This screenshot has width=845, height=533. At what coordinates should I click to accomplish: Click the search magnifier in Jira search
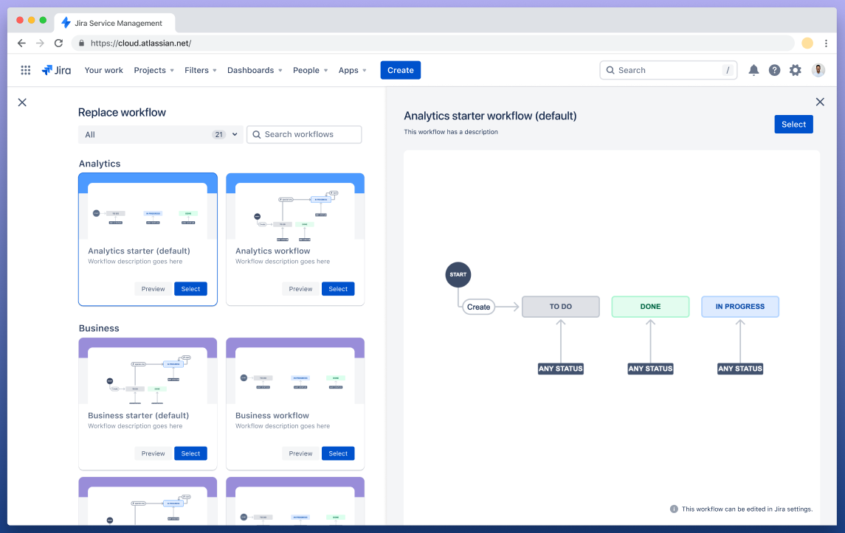pyautogui.click(x=610, y=70)
